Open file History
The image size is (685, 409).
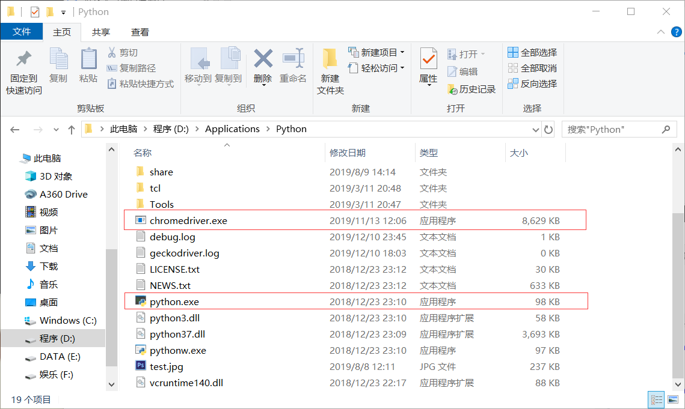coord(472,89)
